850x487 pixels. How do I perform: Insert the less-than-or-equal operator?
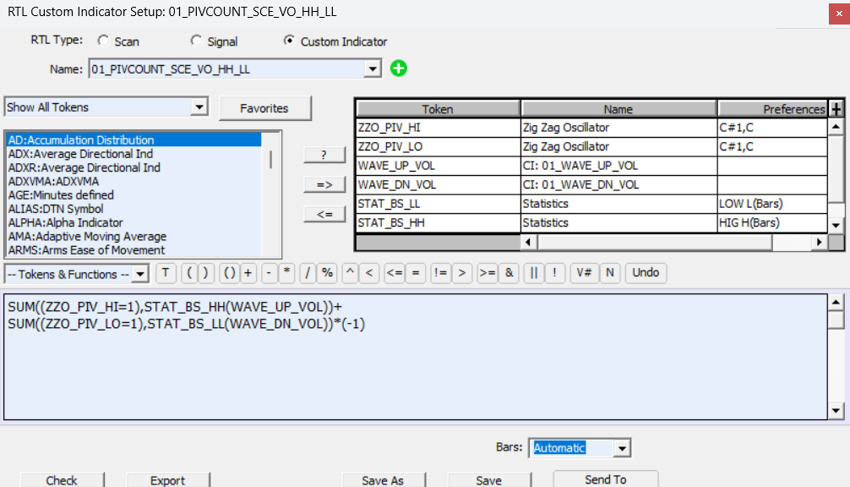coord(394,273)
